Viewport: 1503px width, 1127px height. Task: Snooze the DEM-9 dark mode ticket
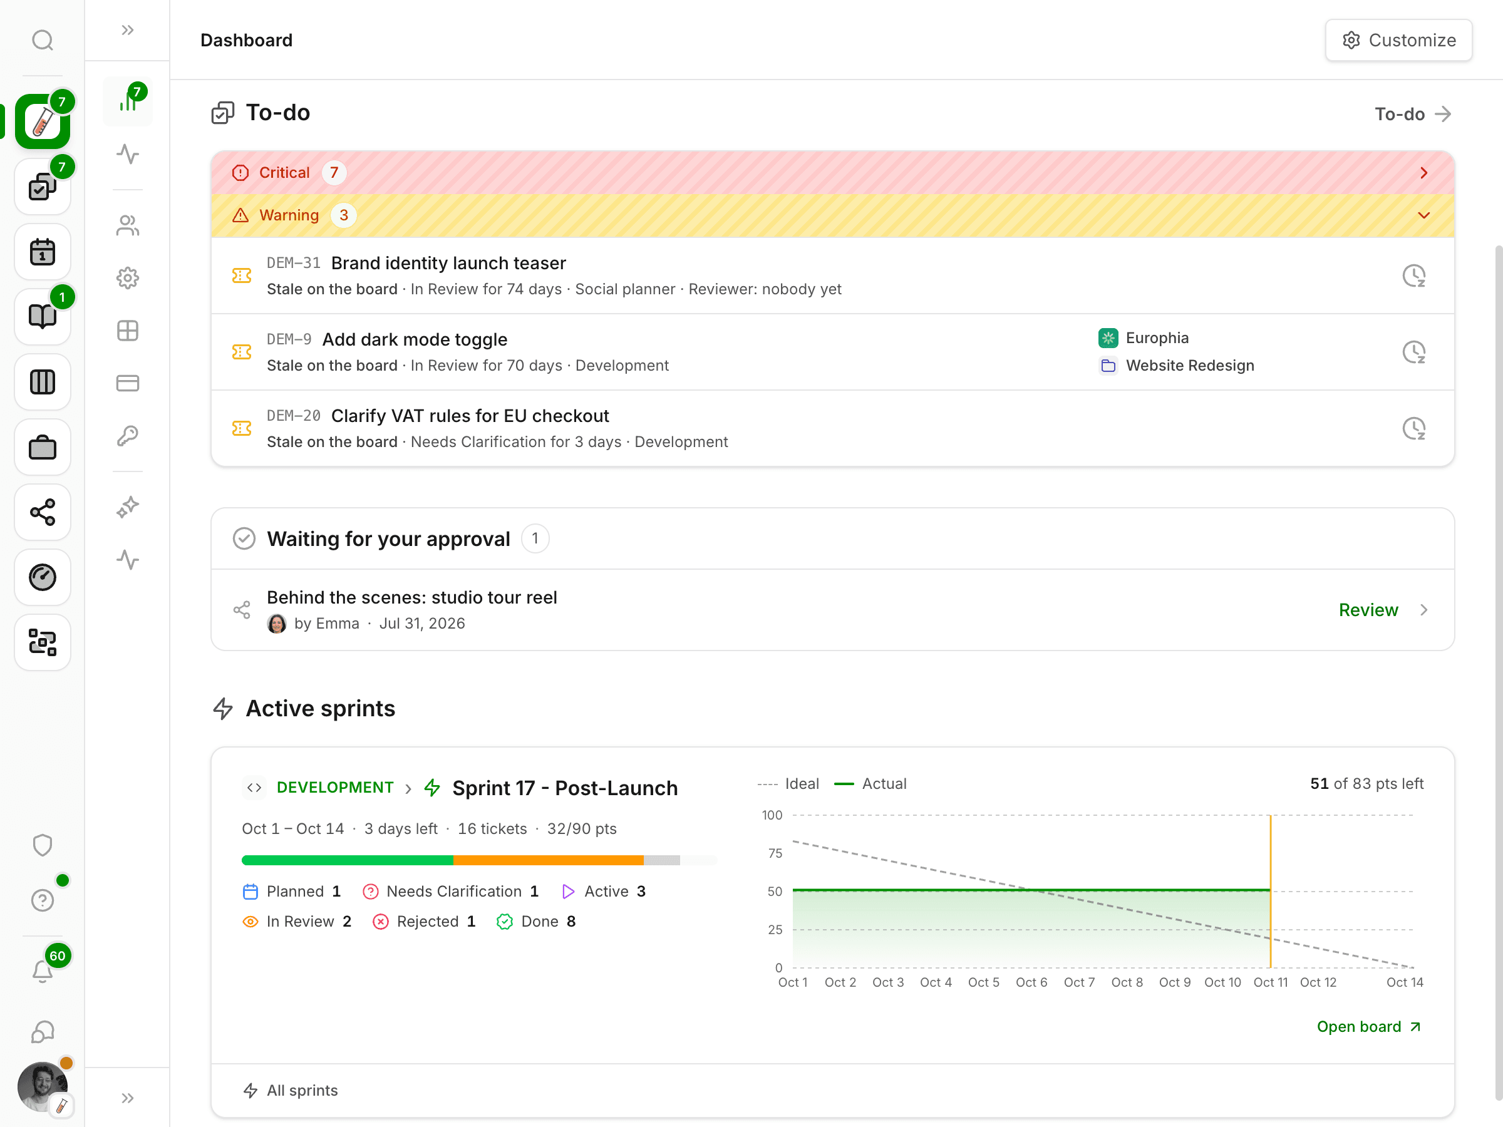(x=1414, y=352)
